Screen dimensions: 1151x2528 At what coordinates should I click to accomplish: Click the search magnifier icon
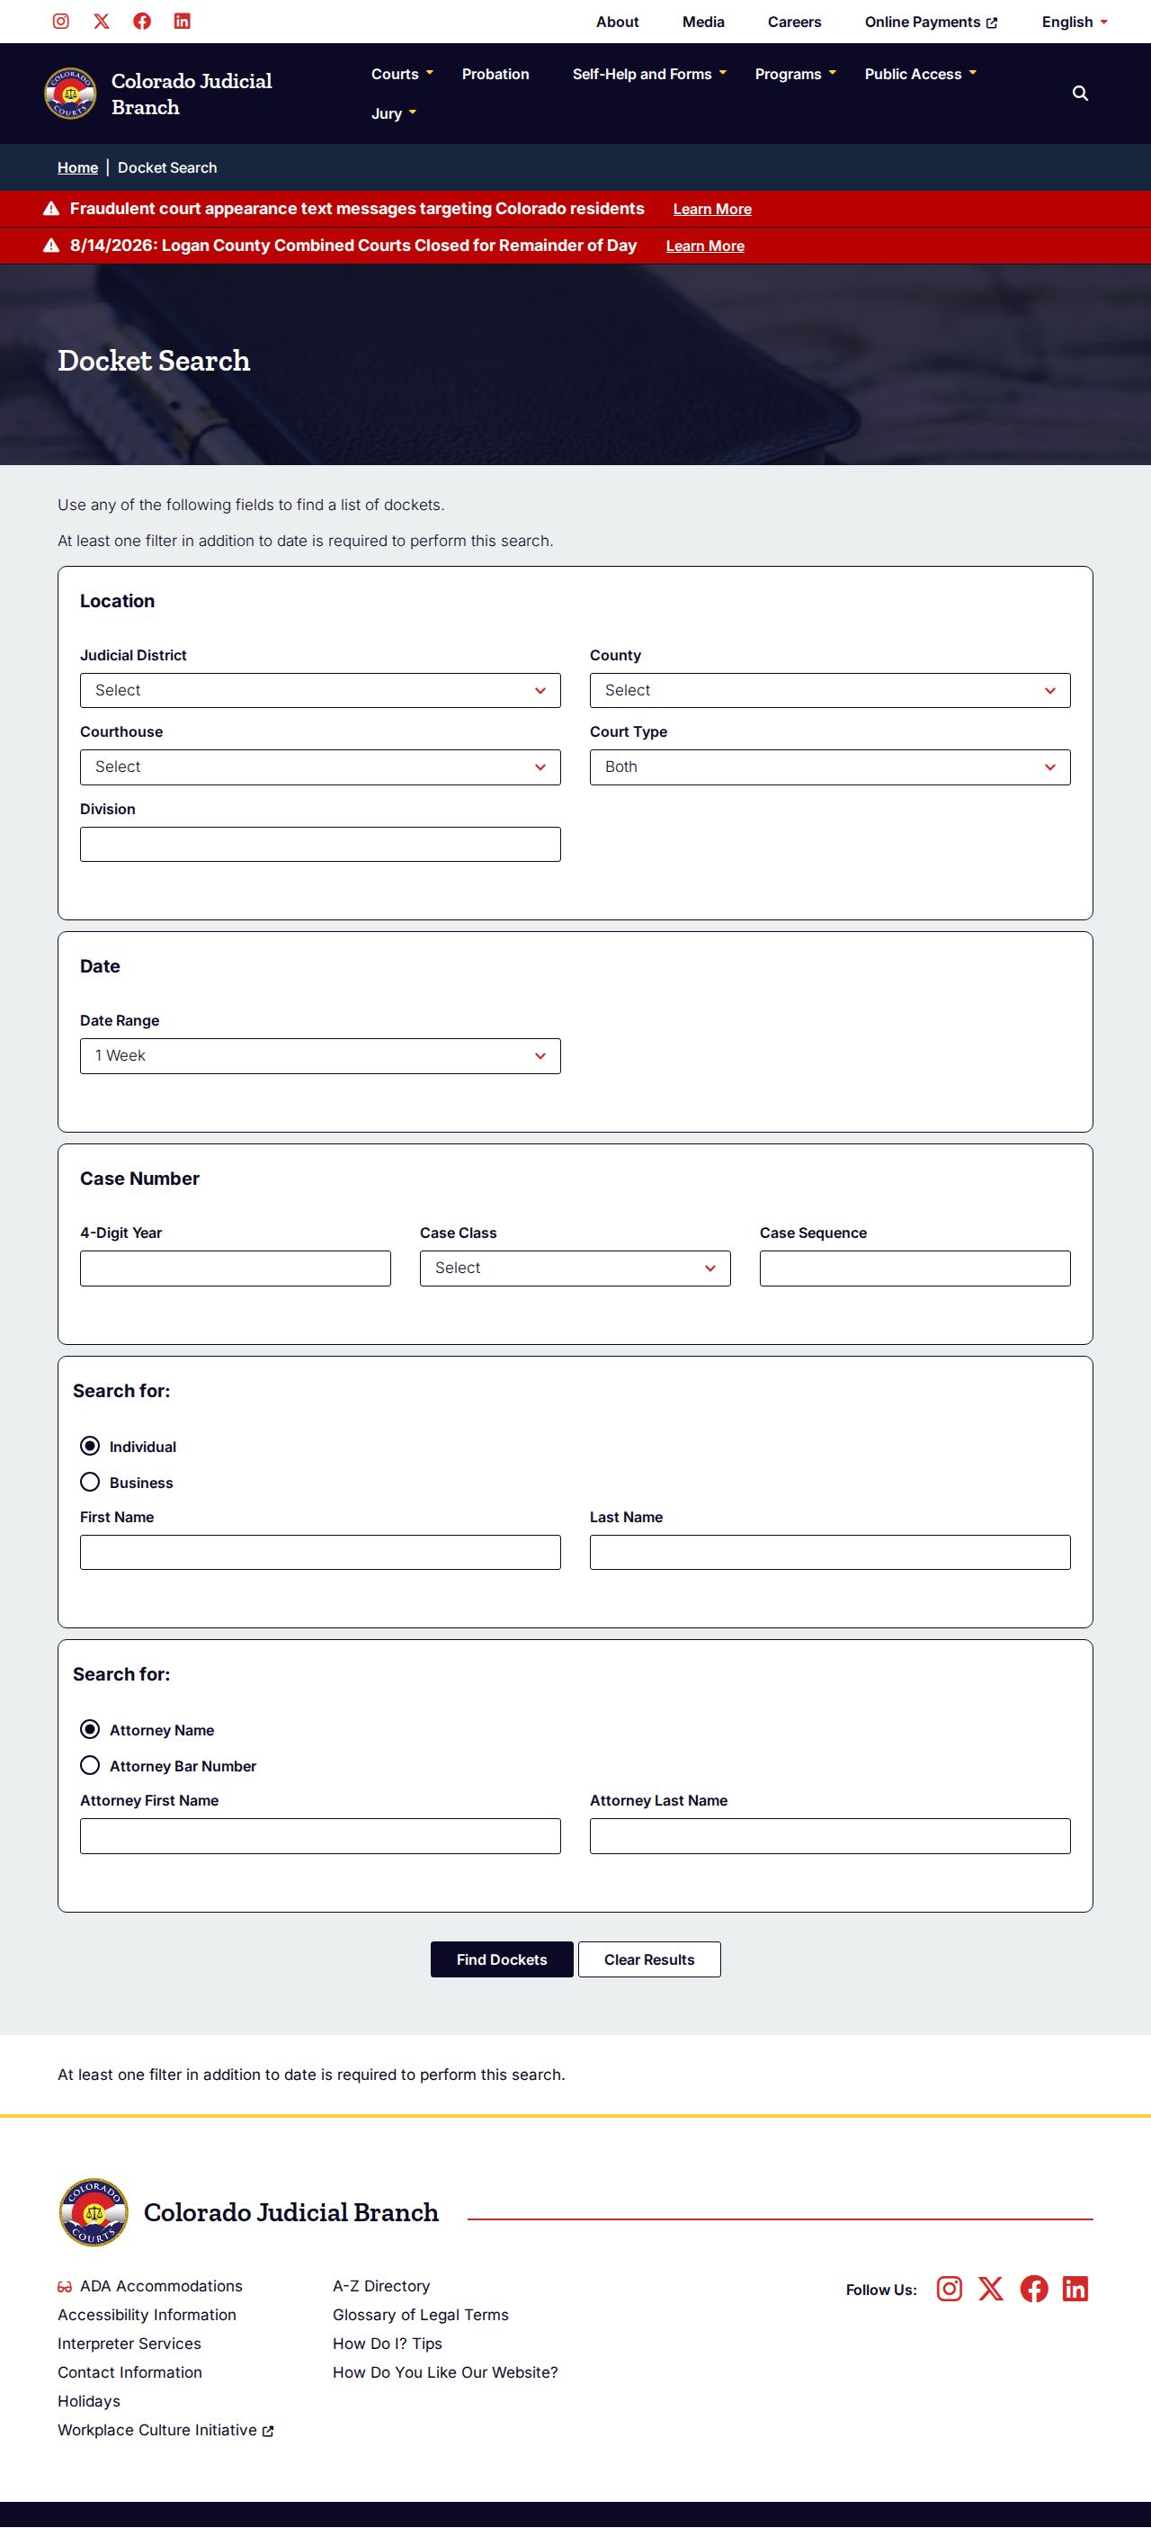pos(1080,94)
